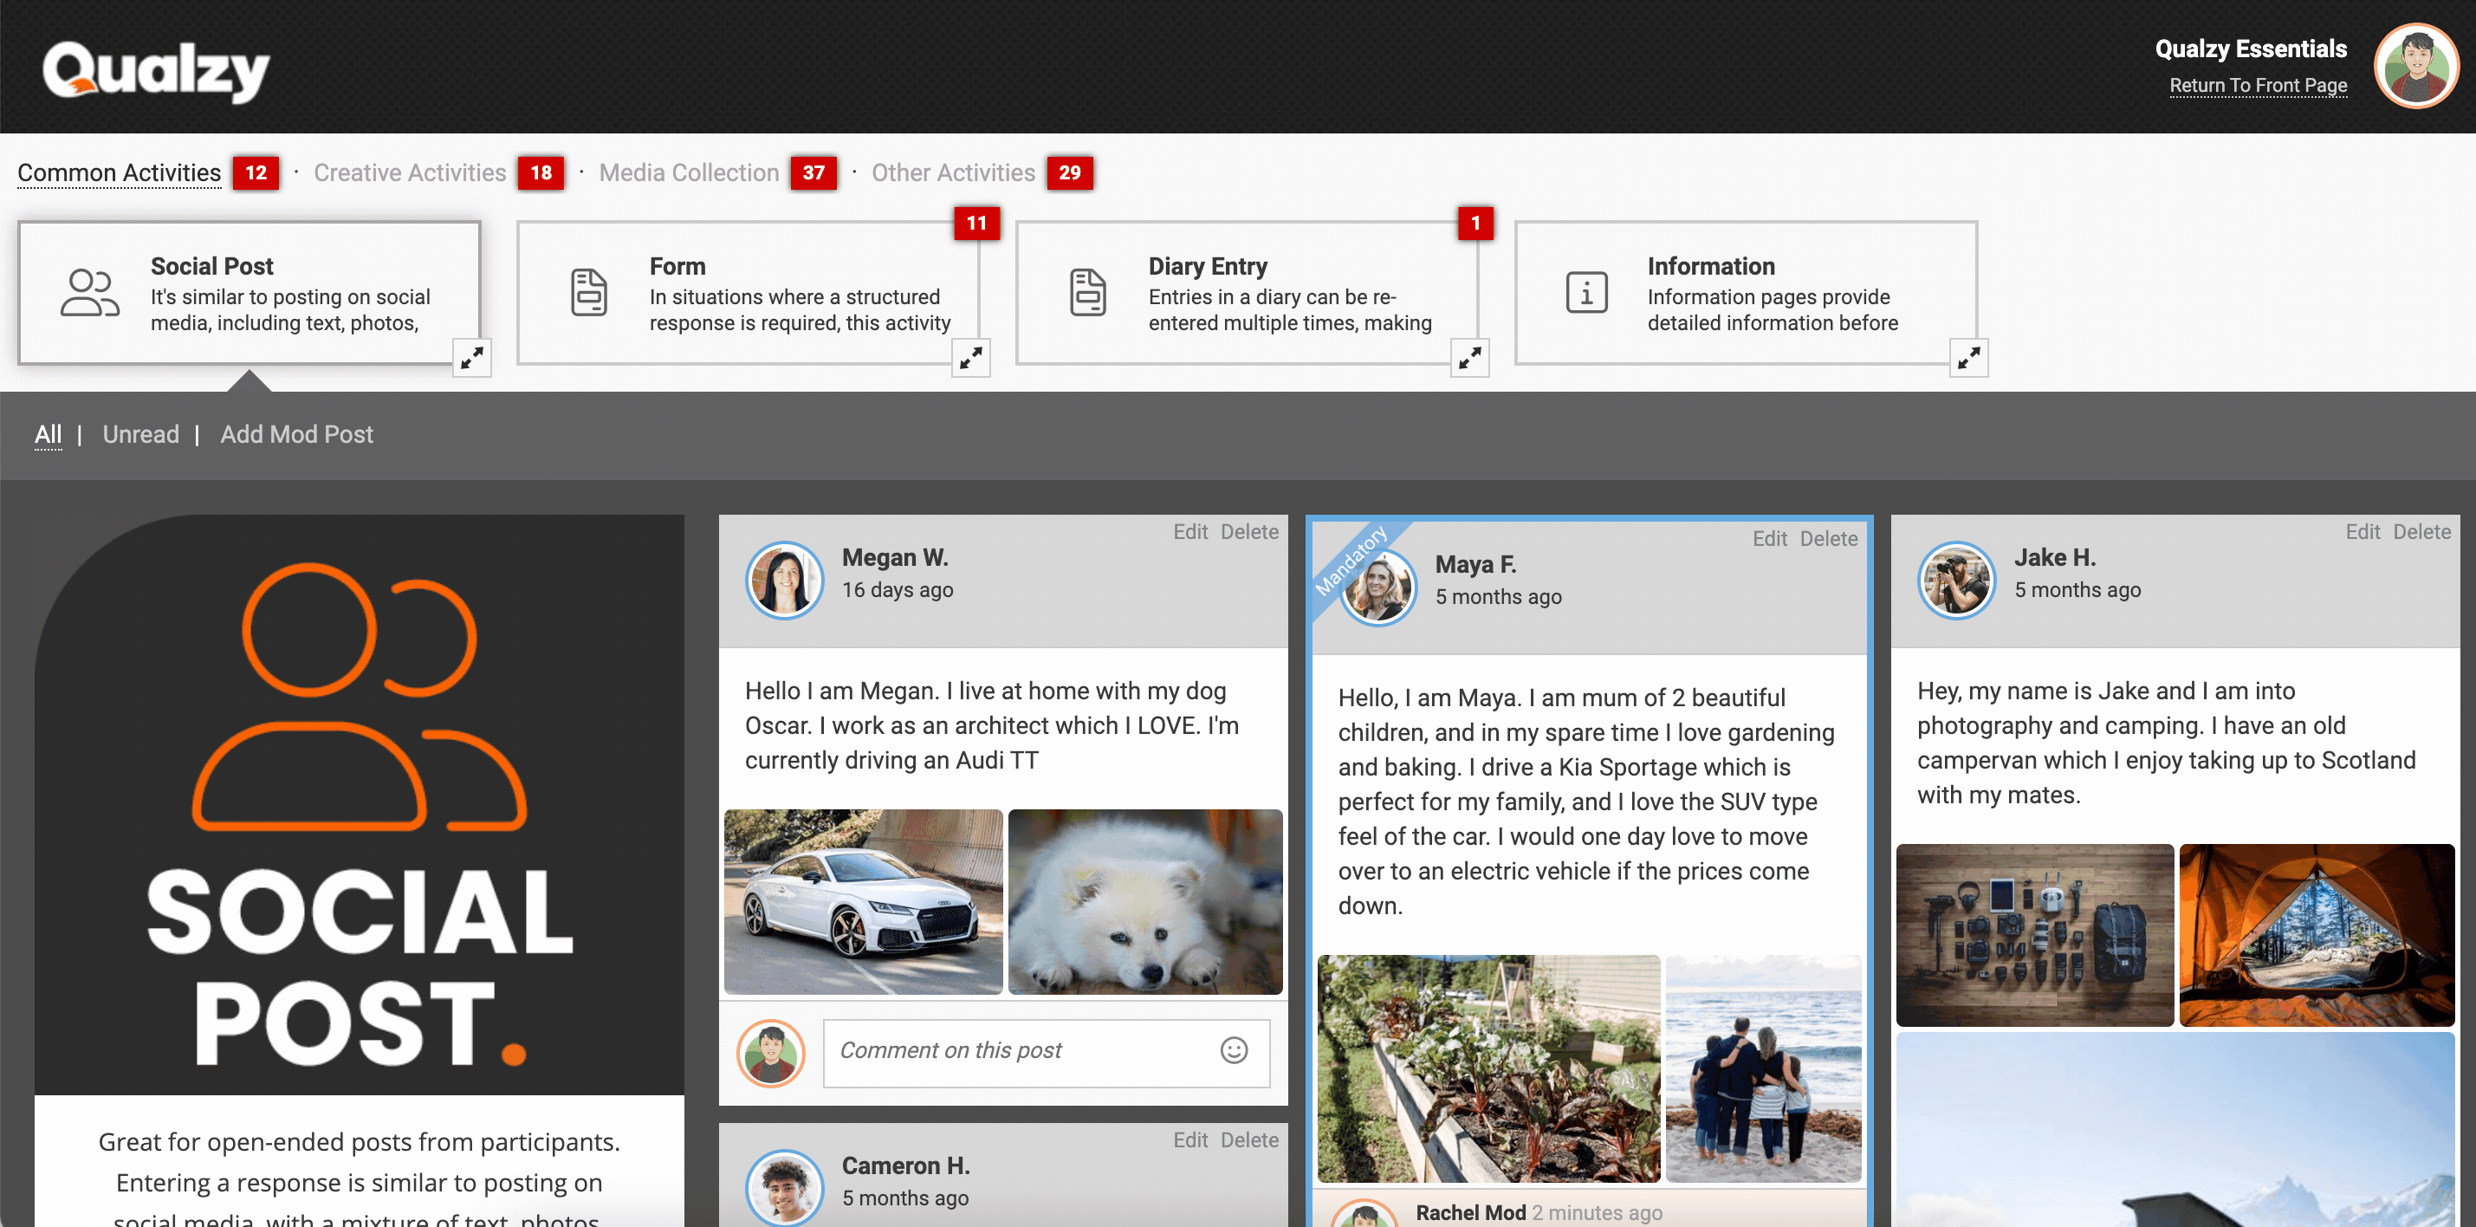
Task: Open Megan's white Audi car photo
Action: 862,901
